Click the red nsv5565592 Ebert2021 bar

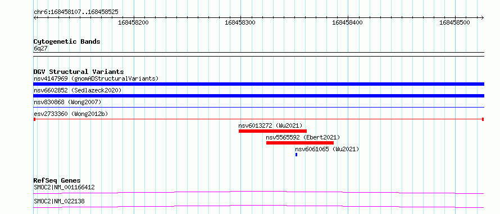point(300,143)
